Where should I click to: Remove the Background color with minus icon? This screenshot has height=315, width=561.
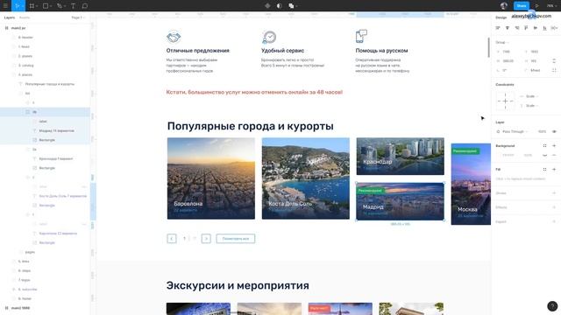554,156
